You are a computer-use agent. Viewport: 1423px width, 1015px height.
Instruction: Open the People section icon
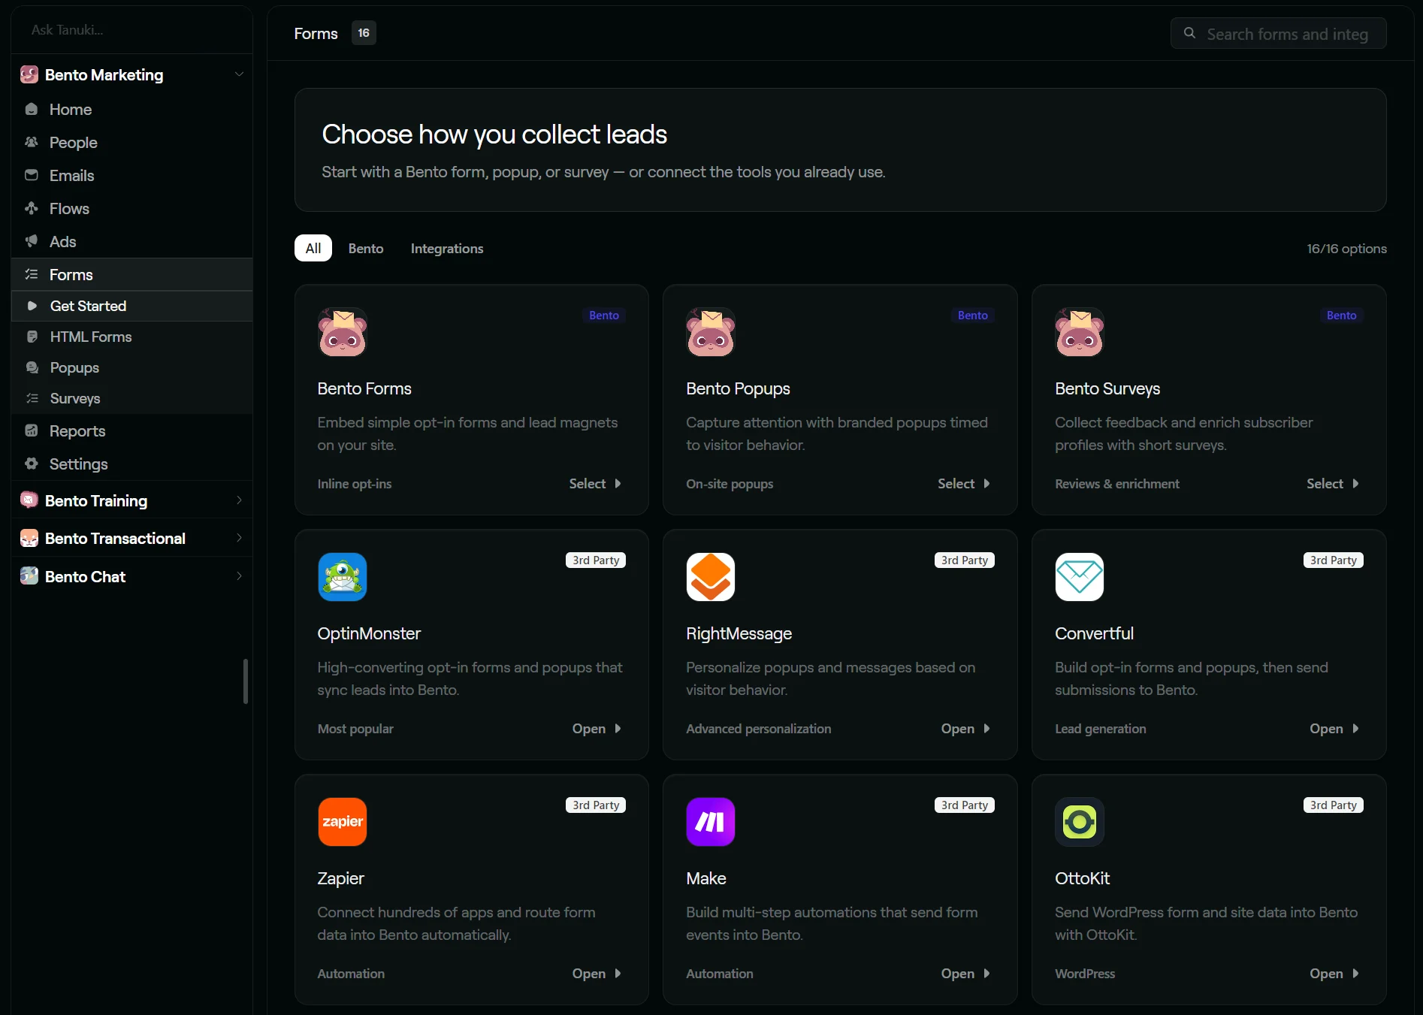point(32,142)
